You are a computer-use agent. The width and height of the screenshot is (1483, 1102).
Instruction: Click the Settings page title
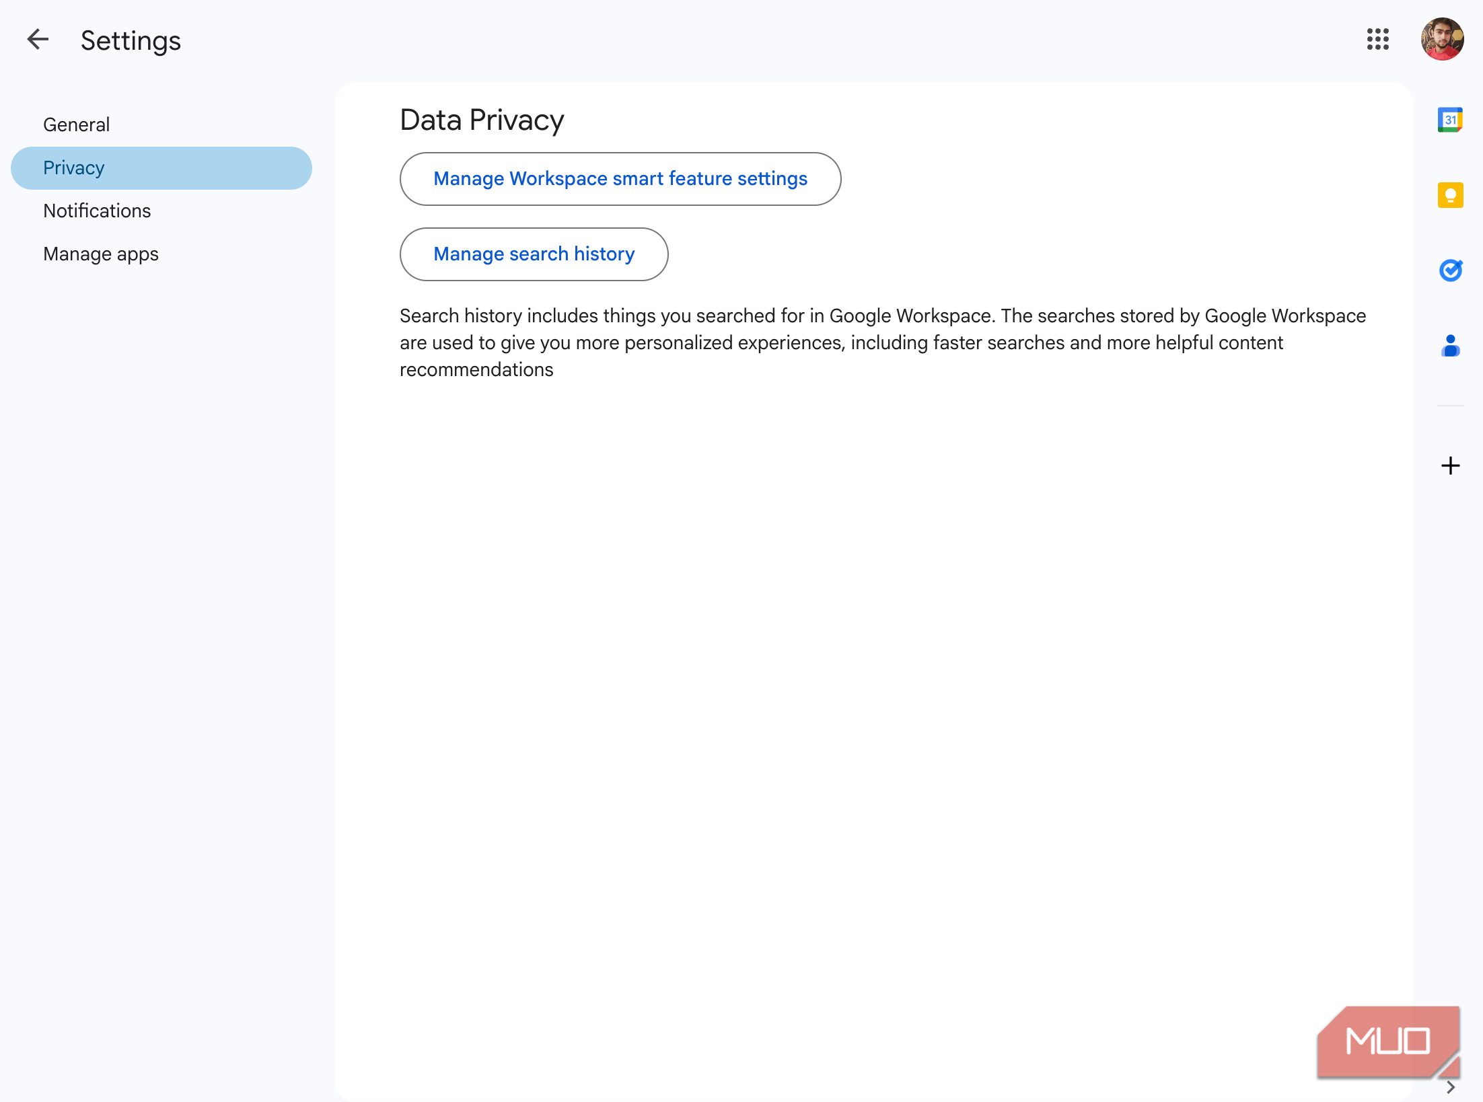pos(131,41)
